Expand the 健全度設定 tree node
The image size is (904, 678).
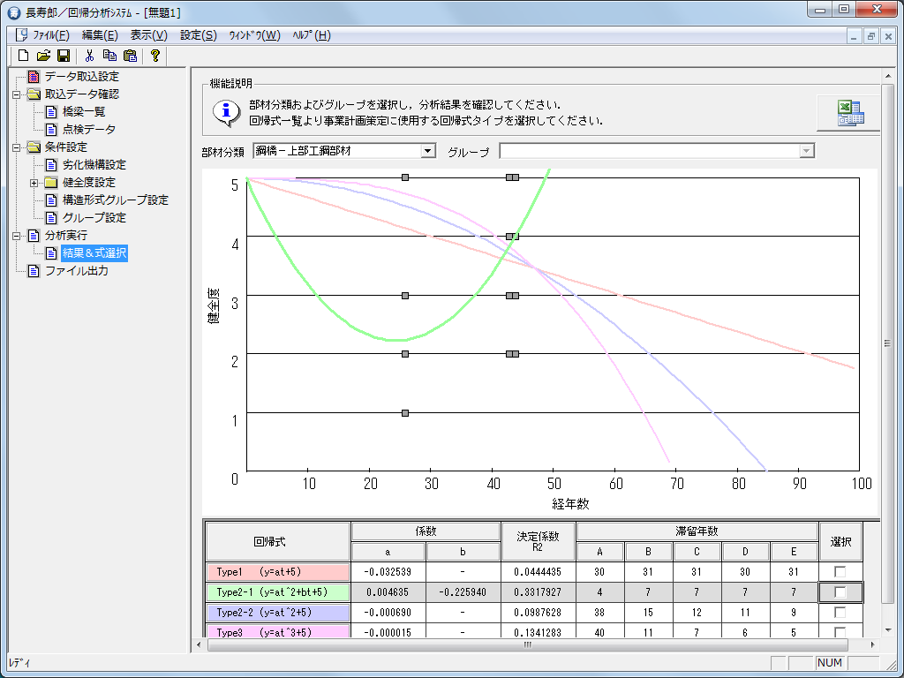click(x=34, y=183)
